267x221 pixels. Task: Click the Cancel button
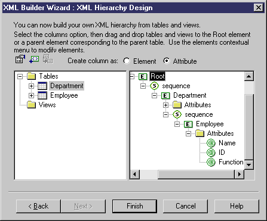pos(186,206)
